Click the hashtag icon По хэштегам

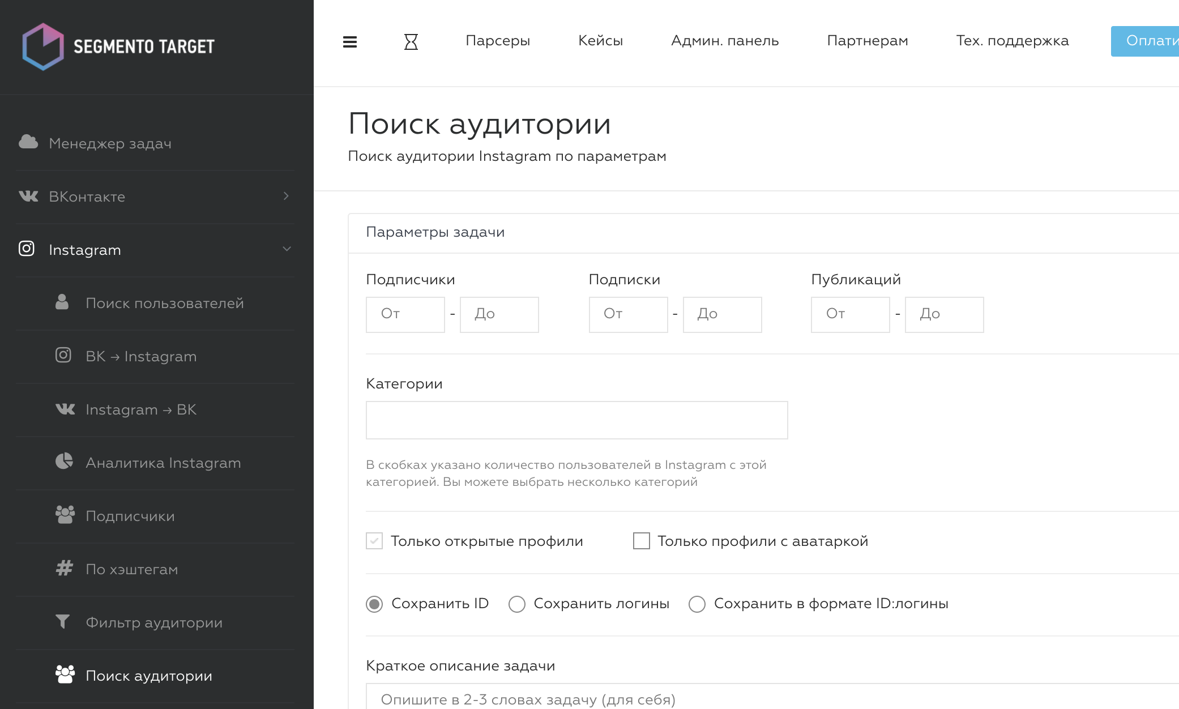(64, 568)
